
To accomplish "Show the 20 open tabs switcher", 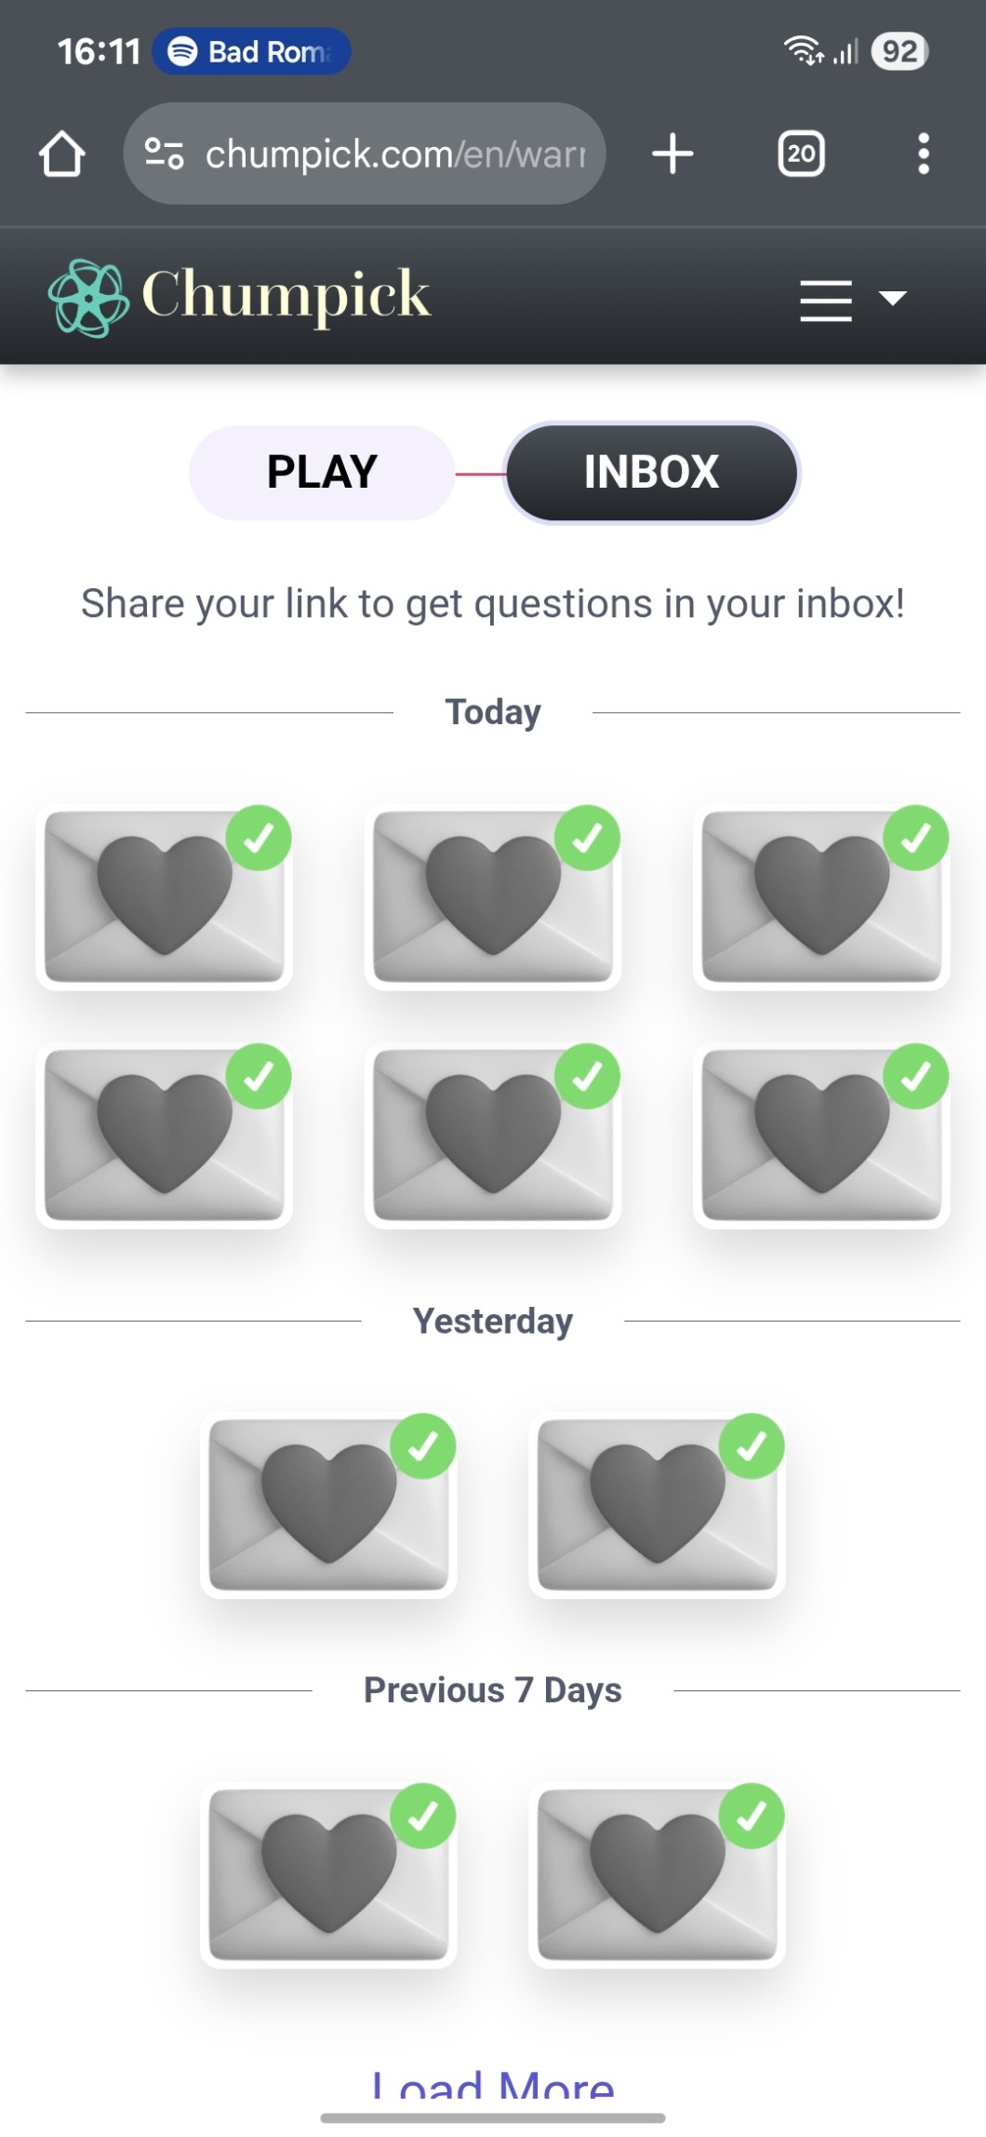I will click(801, 154).
